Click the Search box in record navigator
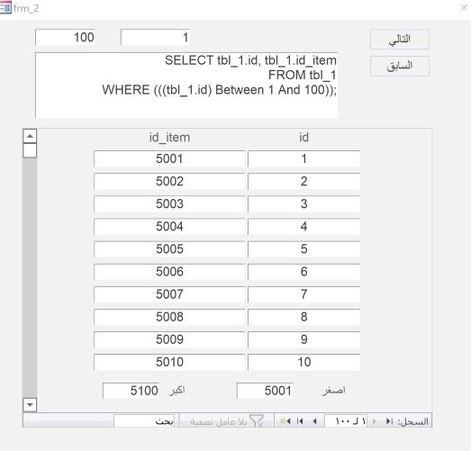 coord(144,421)
